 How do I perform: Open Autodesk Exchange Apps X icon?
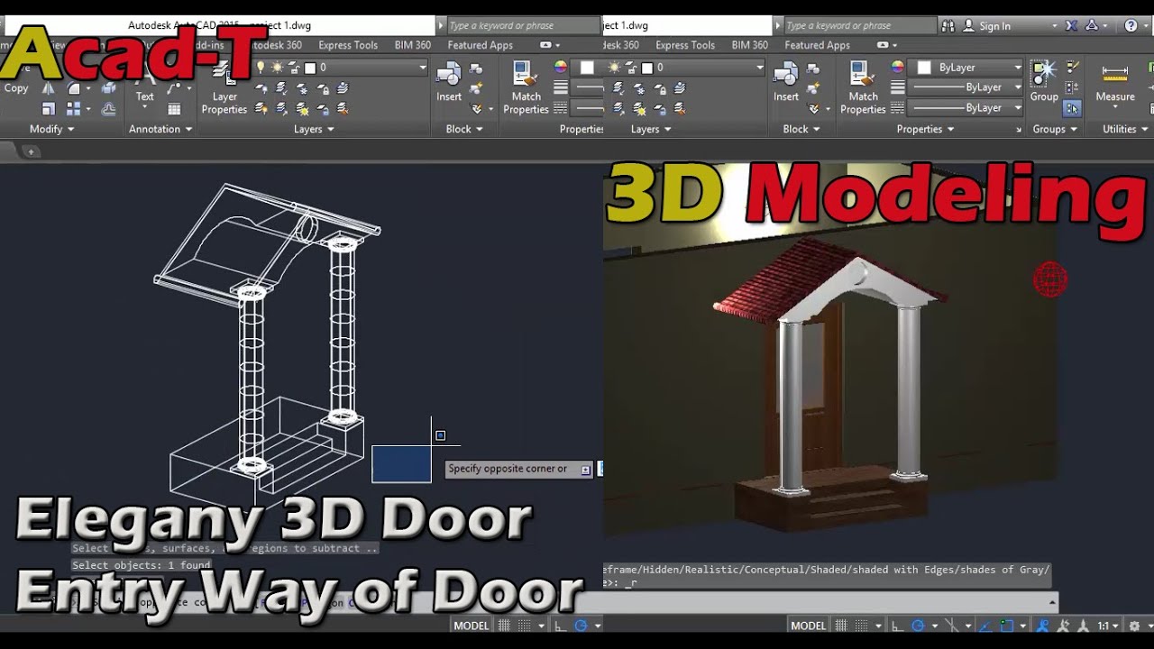[x=1070, y=26]
